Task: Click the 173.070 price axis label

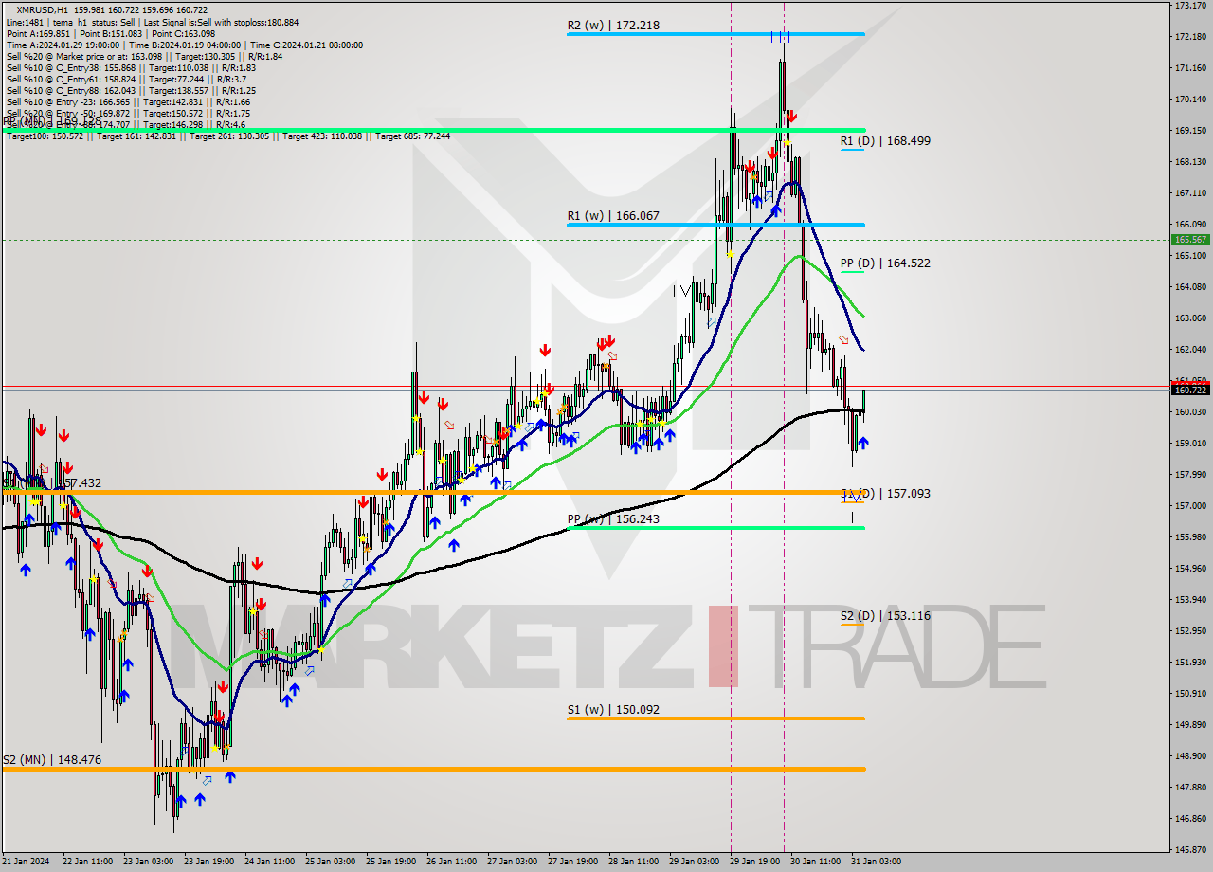Action: tap(1190, 6)
